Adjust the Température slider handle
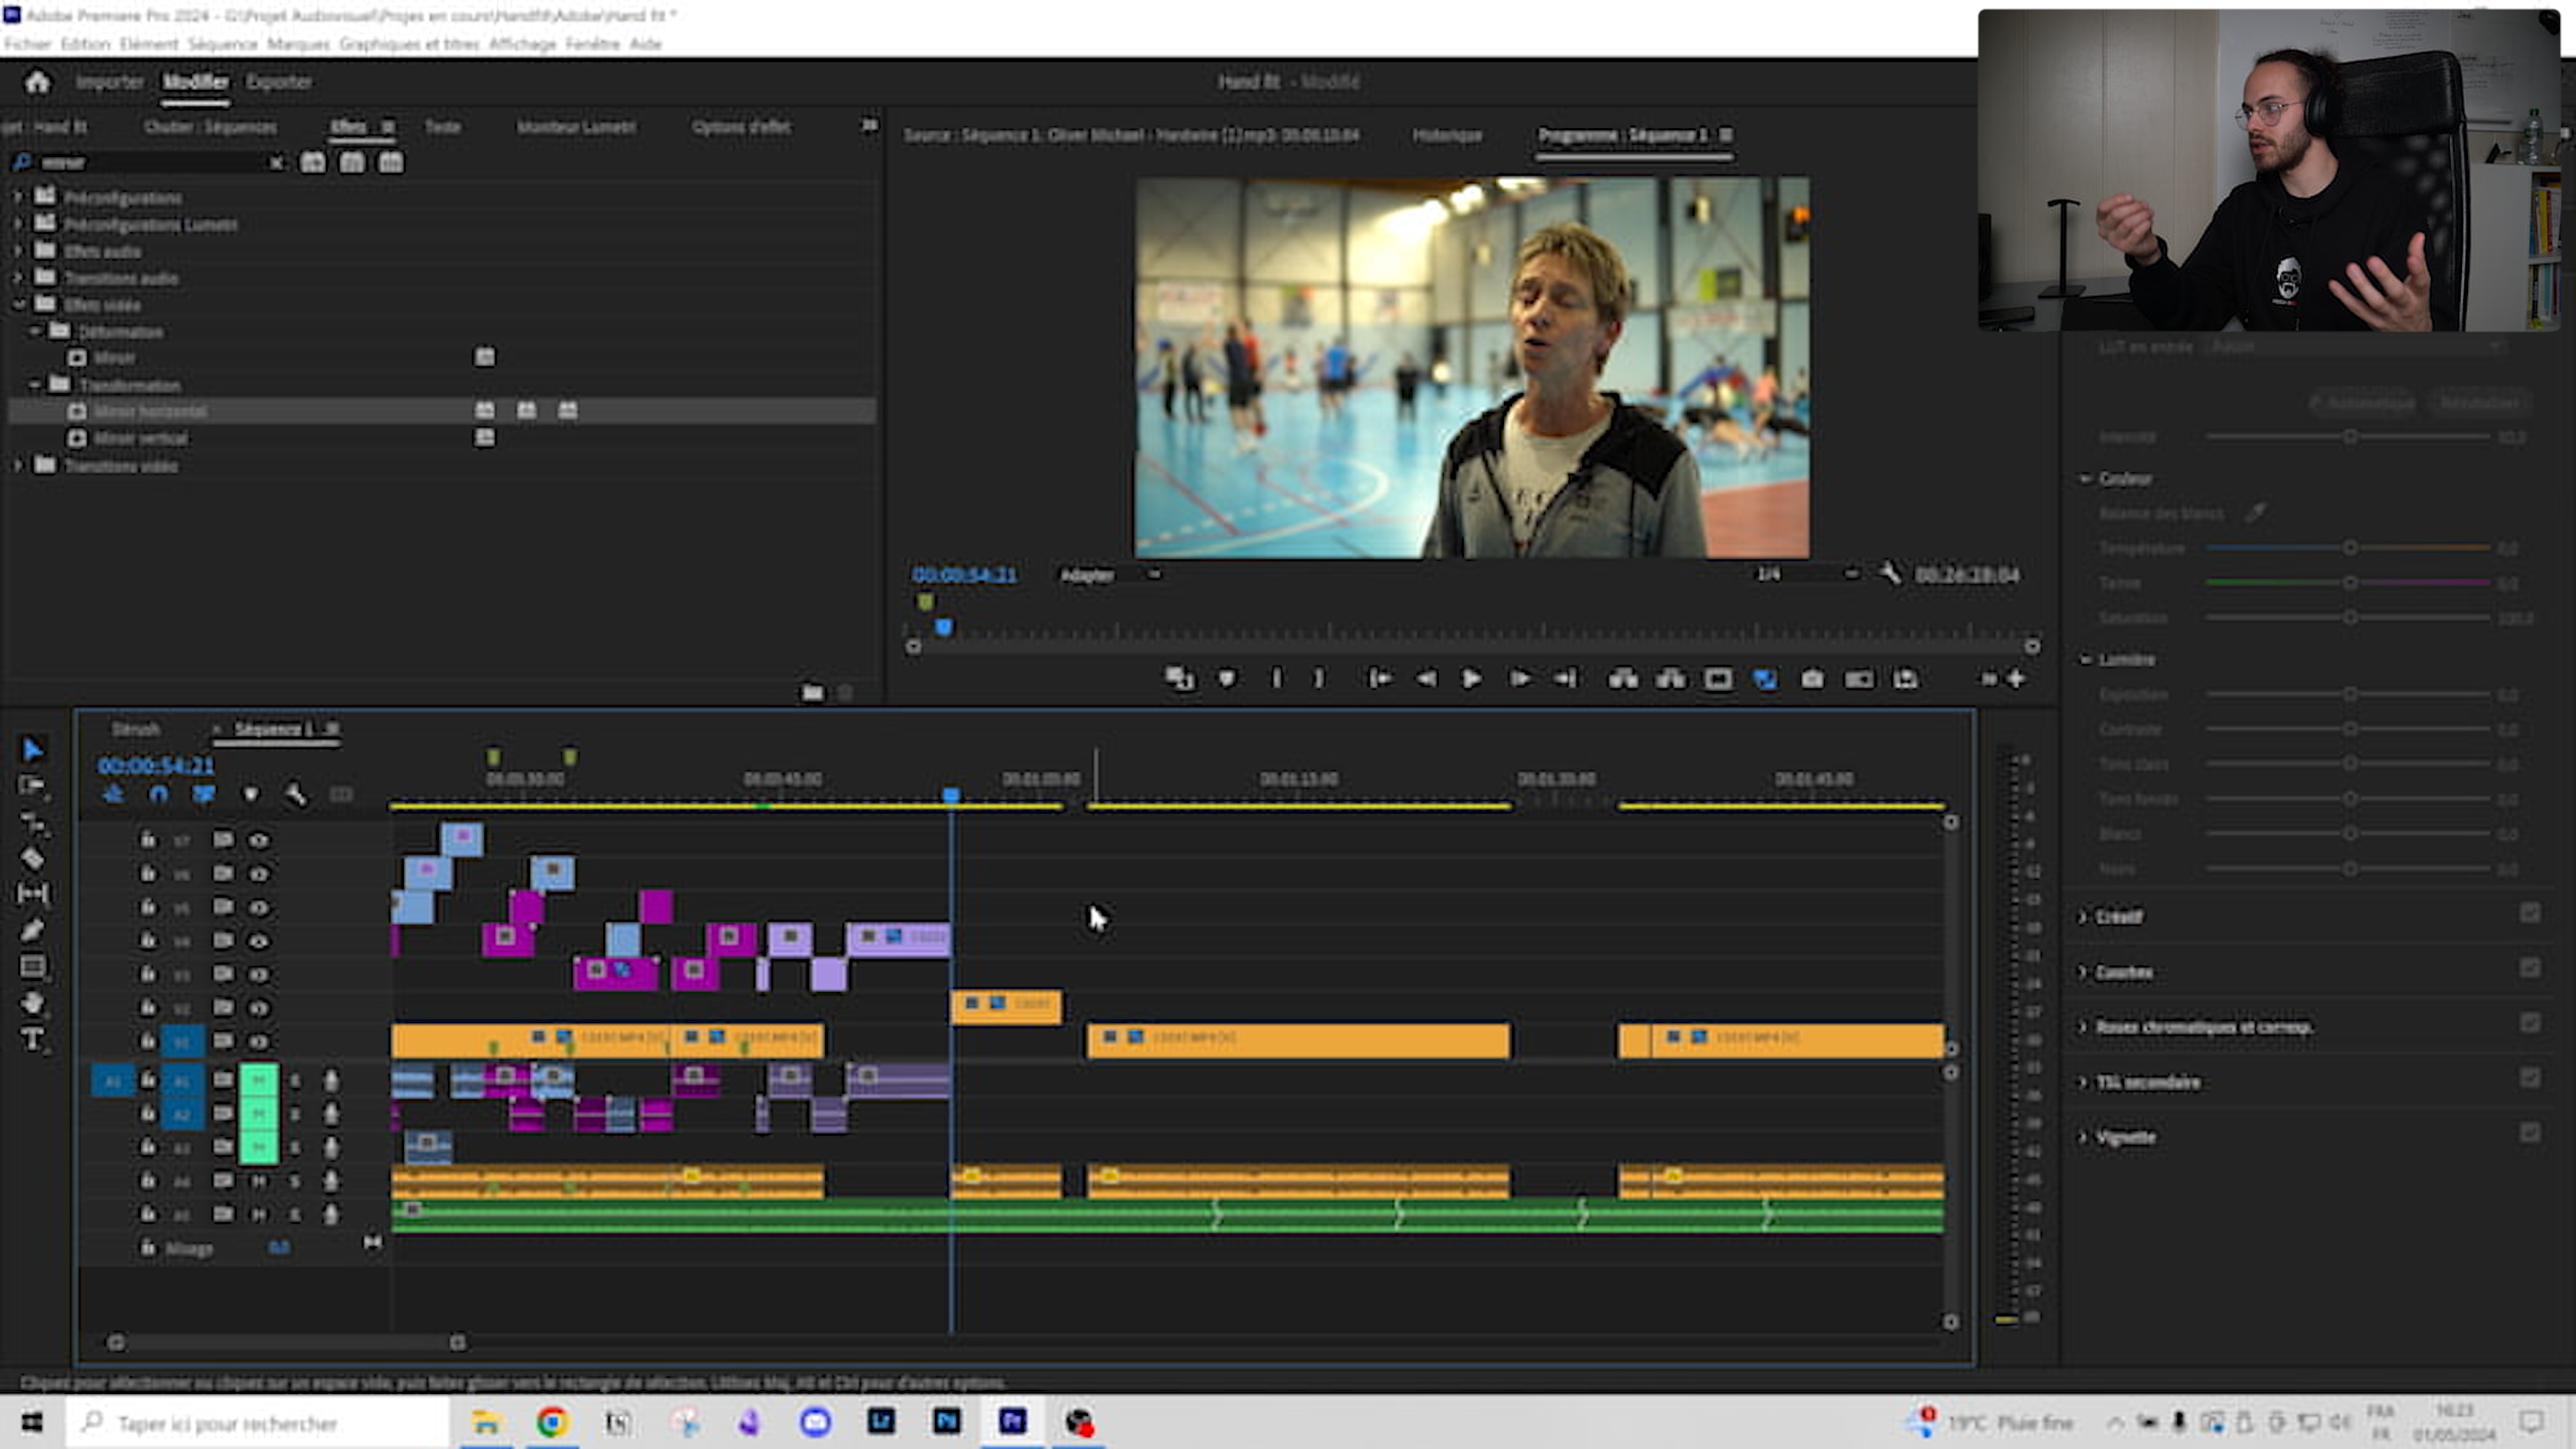This screenshot has height=1449, width=2576. click(x=2350, y=548)
